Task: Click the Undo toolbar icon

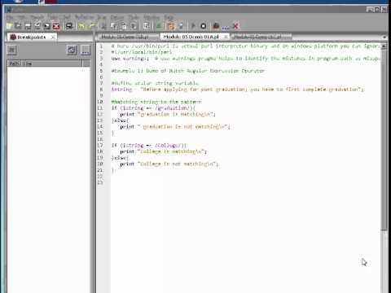Action: (x=81, y=26)
